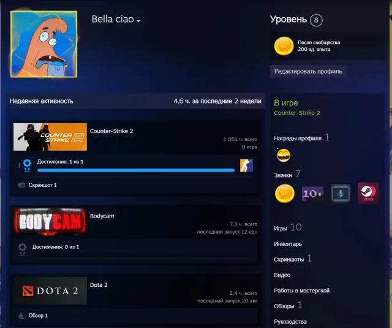Click 4,6 ч. за последние 2 недели text
Viewport: 392px width, 328px height.
pyautogui.click(x=217, y=101)
